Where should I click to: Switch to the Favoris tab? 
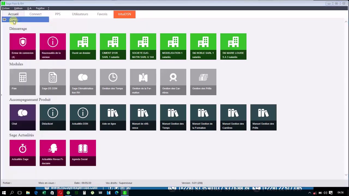(102, 14)
